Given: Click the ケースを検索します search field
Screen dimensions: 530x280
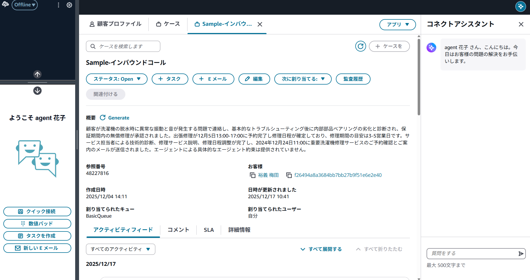Looking at the screenshot, I should tap(123, 46).
